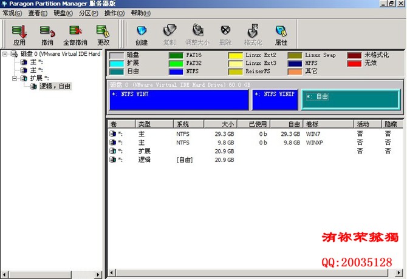Sort by the 活动 column header

pyautogui.click(x=368, y=124)
